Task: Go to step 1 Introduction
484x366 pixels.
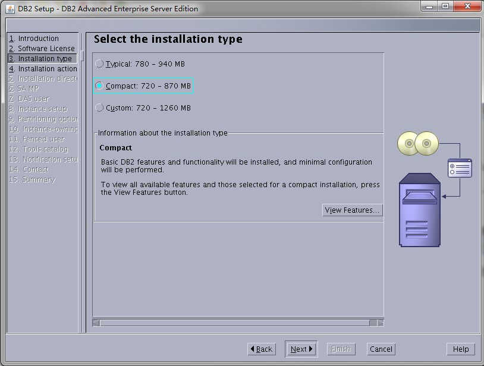Action: point(34,39)
